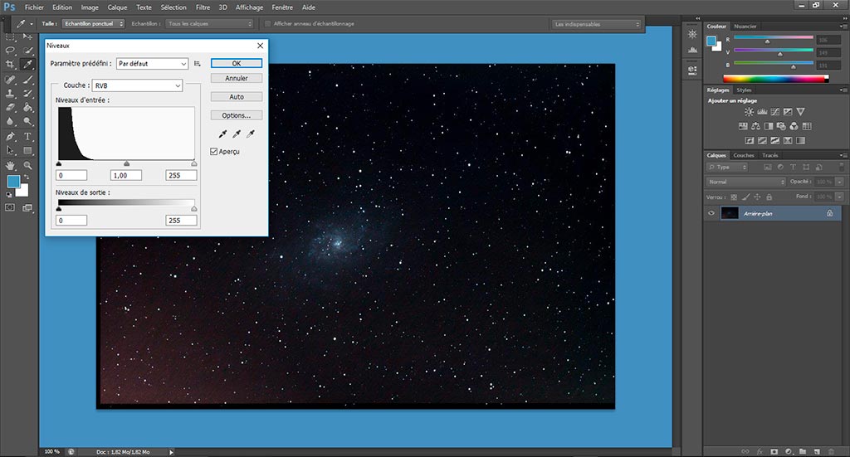Open the Calque menu

(x=117, y=7)
